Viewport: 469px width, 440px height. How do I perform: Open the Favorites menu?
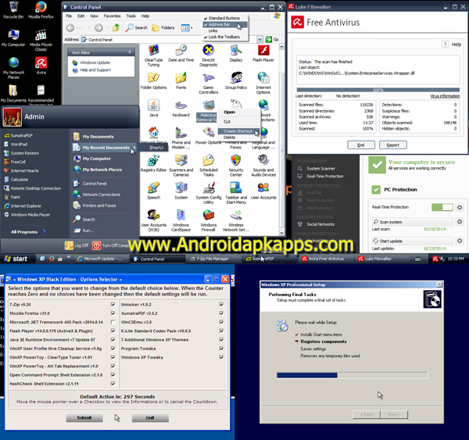pos(112,16)
